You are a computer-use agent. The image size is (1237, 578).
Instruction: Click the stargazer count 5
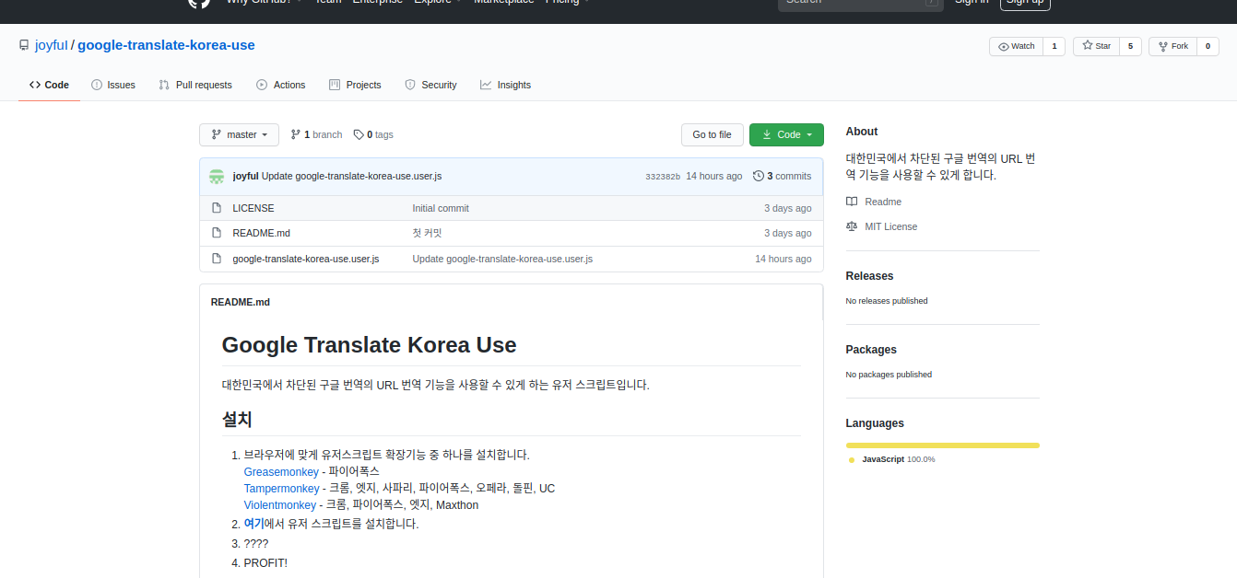click(1130, 46)
